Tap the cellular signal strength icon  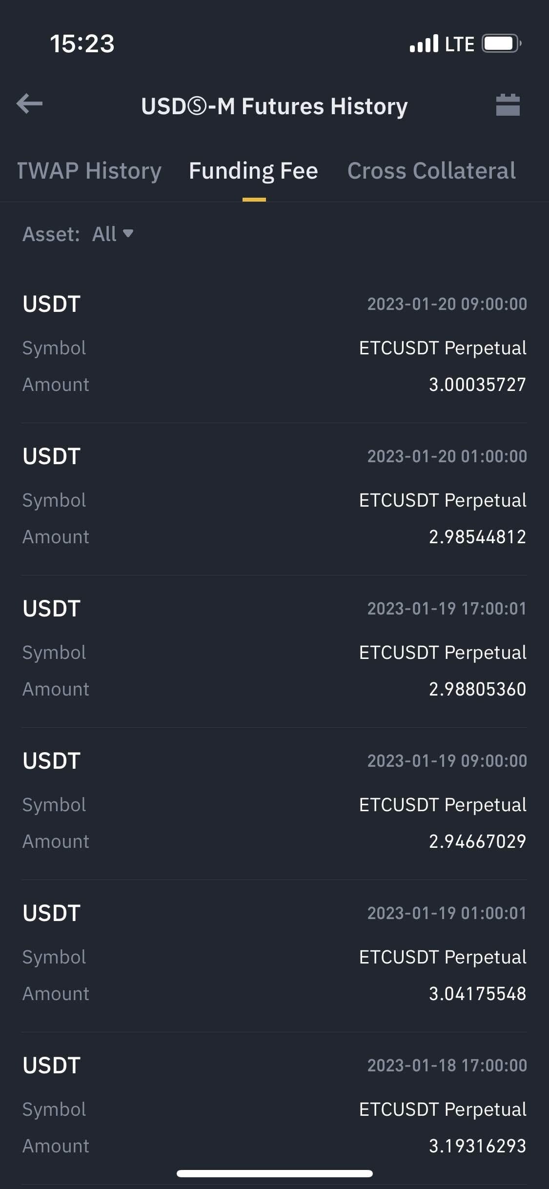(x=424, y=44)
